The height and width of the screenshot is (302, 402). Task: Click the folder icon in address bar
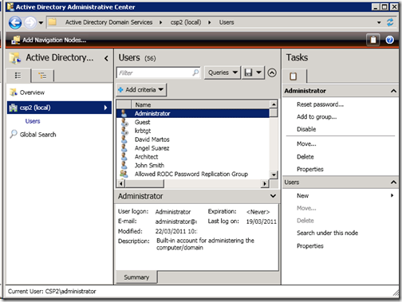53,22
